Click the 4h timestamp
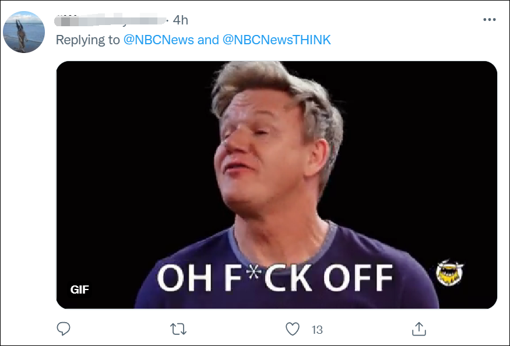Viewport: 510px width, 346px height. tap(181, 20)
